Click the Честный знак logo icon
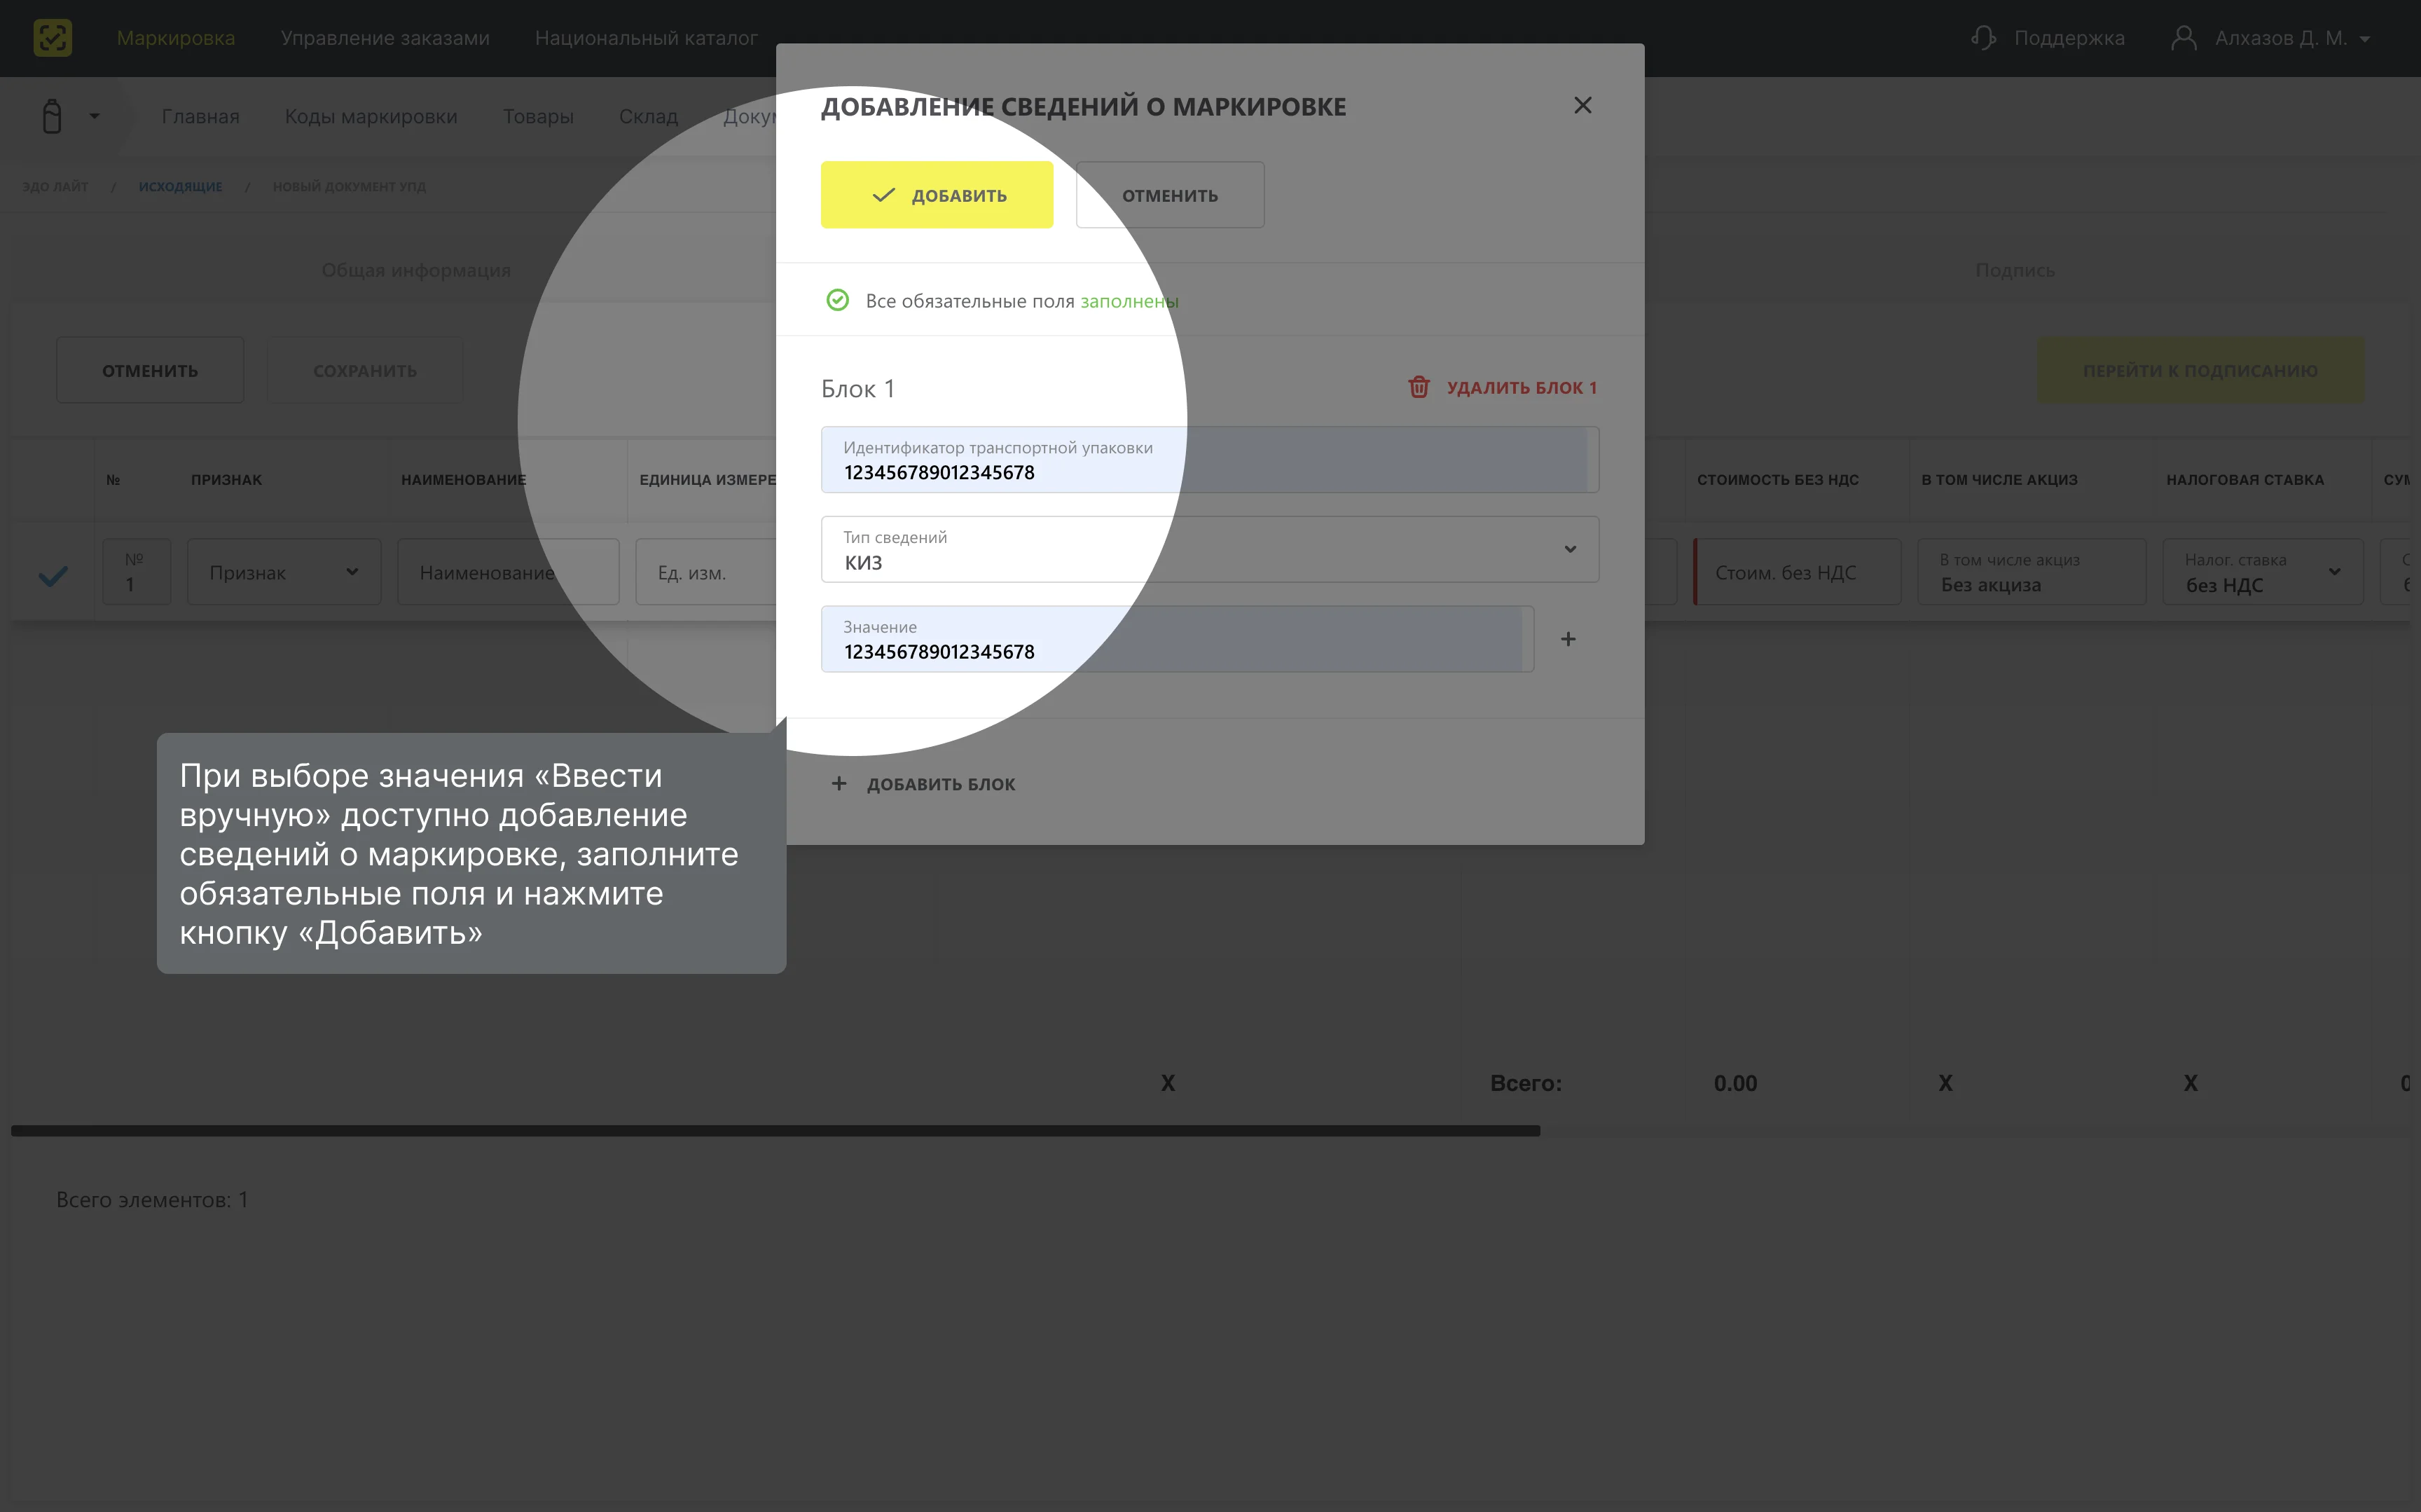This screenshot has height=1512, width=2421. tap(52, 38)
